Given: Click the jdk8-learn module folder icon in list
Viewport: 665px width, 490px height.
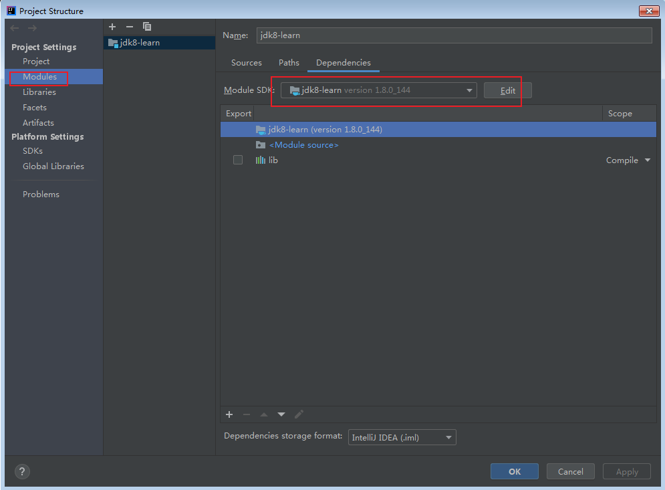Looking at the screenshot, I should tap(113, 42).
